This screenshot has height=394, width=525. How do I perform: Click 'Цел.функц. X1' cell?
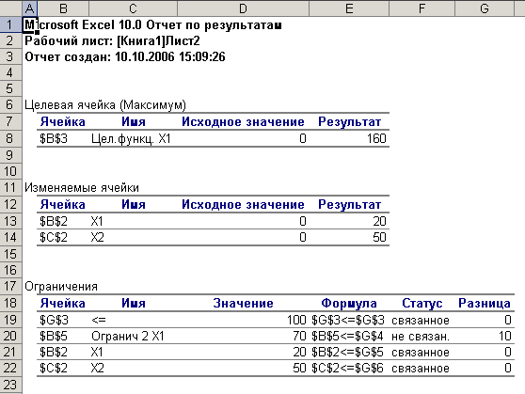click(x=131, y=138)
